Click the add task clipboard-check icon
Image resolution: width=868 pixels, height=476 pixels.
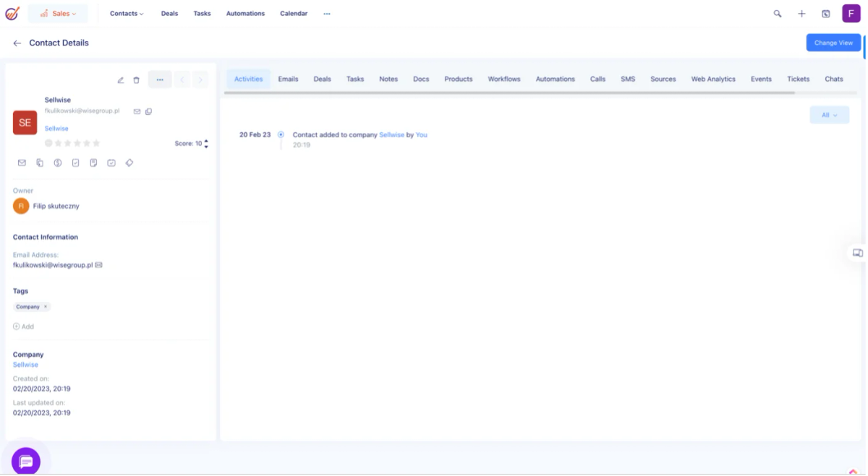pos(76,163)
